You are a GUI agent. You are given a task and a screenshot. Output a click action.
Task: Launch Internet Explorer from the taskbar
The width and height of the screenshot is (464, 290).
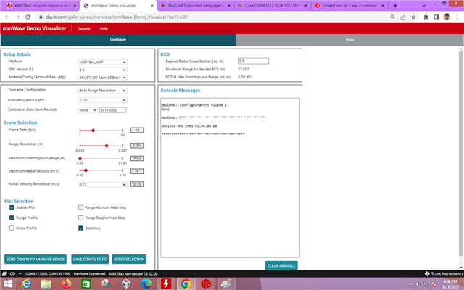26,283
